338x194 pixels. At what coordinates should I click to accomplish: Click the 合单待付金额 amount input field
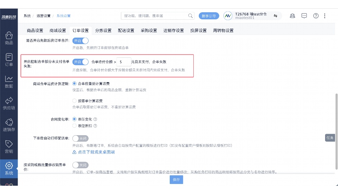124,62
